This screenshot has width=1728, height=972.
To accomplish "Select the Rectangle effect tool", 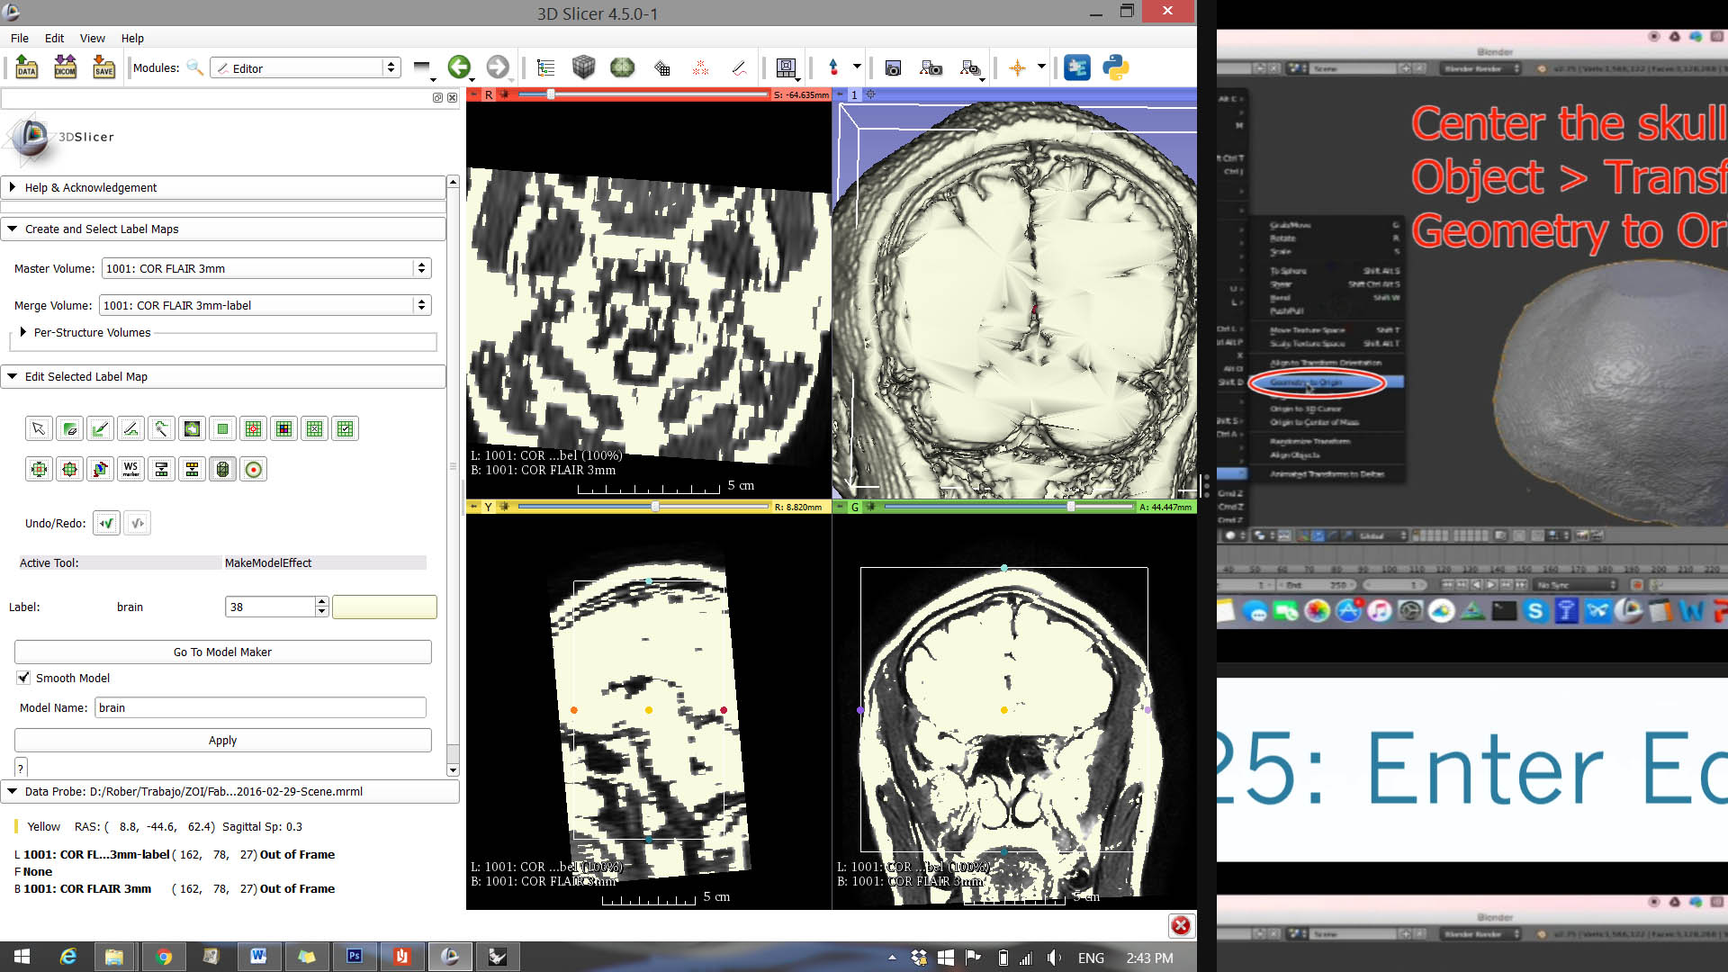I will (x=222, y=429).
